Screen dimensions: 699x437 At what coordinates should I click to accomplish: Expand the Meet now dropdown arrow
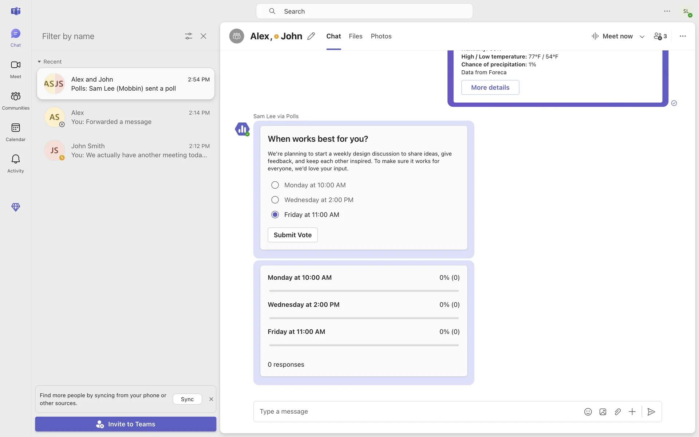point(642,36)
